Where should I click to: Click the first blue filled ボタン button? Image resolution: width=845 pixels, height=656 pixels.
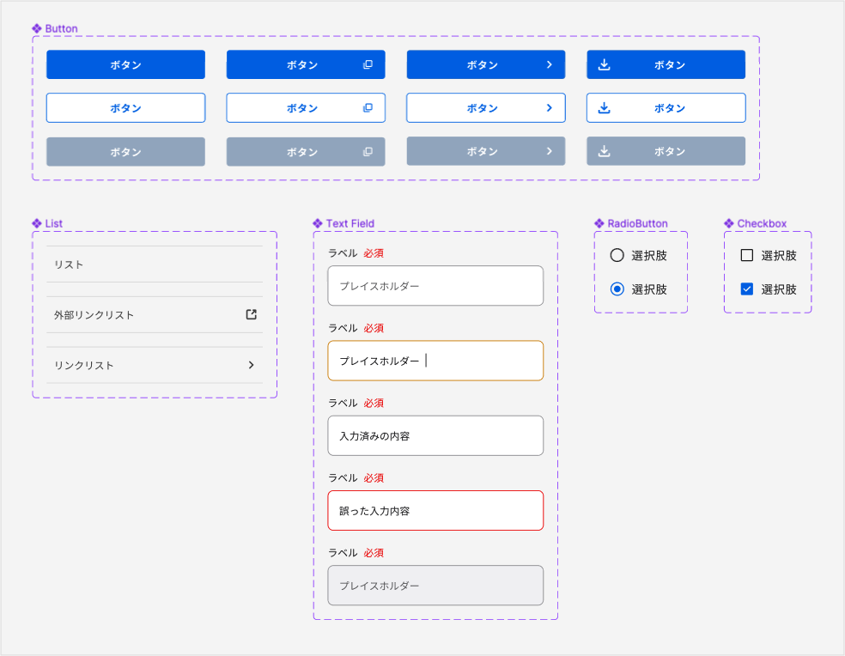click(x=125, y=64)
